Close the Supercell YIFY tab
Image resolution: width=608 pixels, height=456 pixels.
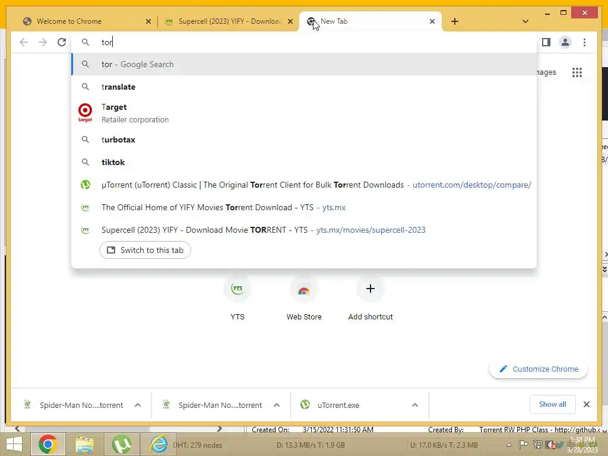click(x=290, y=21)
